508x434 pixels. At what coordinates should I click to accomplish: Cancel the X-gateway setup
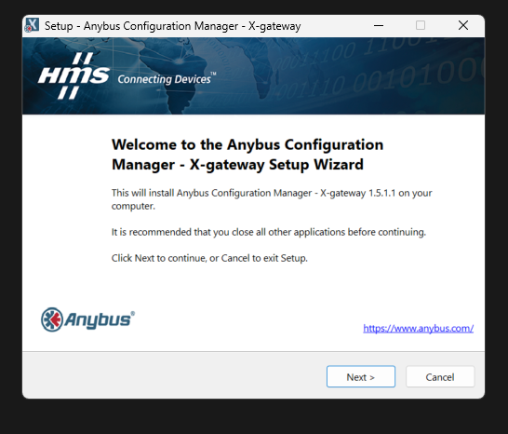(440, 376)
